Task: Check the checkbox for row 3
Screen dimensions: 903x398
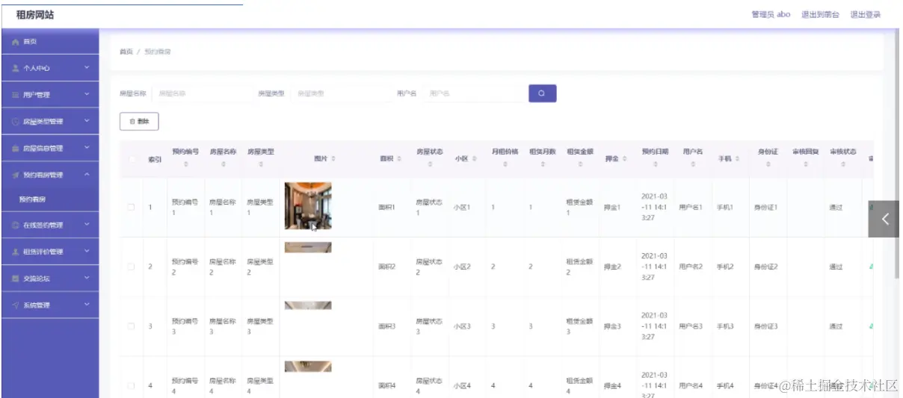Action: point(132,326)
